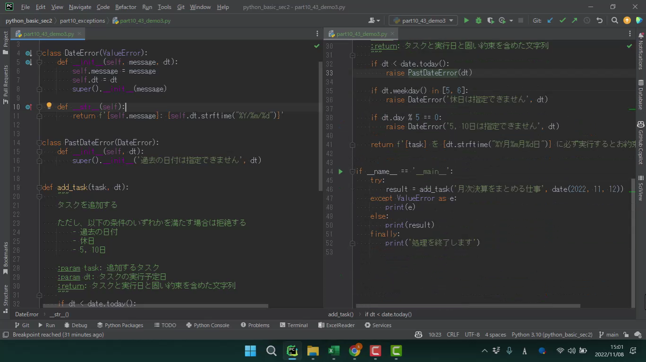646x362 pixels.
Task: Click the DateError breadcrumb
Action: pos(26,314)
